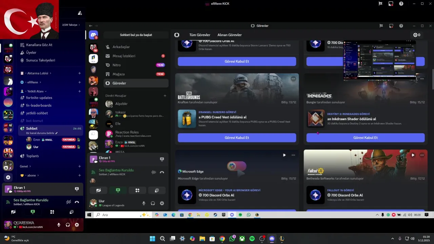Open Sunucu Takviyeleri
Screen dimensions: 434x244
tap(51, 60)
